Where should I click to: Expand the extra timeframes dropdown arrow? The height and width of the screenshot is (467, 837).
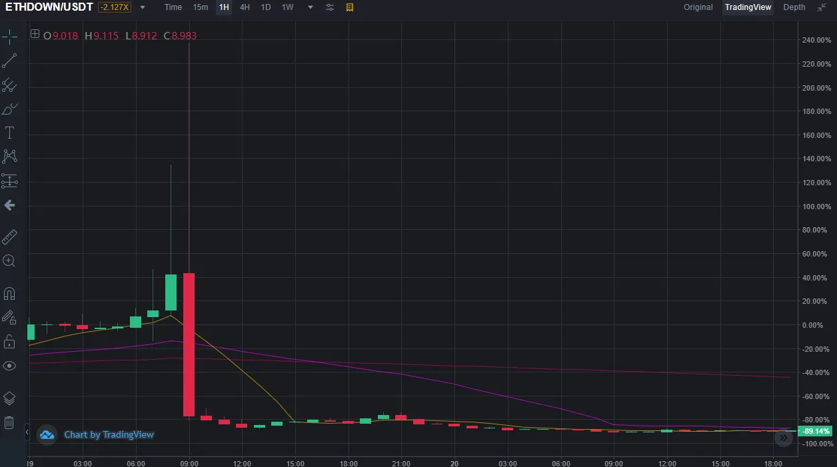pyautogui.click(x=309, y=7)
